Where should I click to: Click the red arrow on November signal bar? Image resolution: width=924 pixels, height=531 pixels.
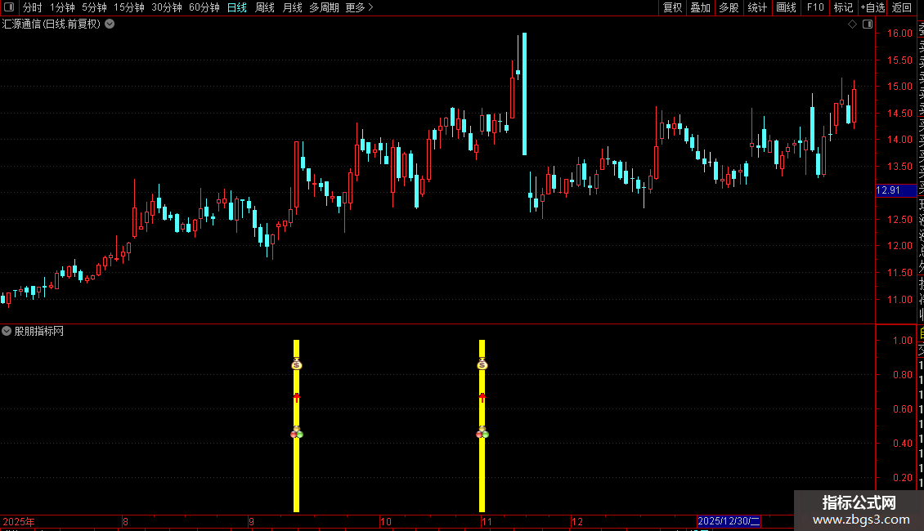482,397
